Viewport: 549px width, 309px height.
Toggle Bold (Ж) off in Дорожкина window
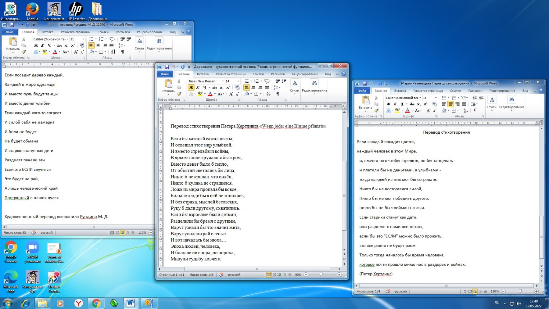(x=191, y=88)
